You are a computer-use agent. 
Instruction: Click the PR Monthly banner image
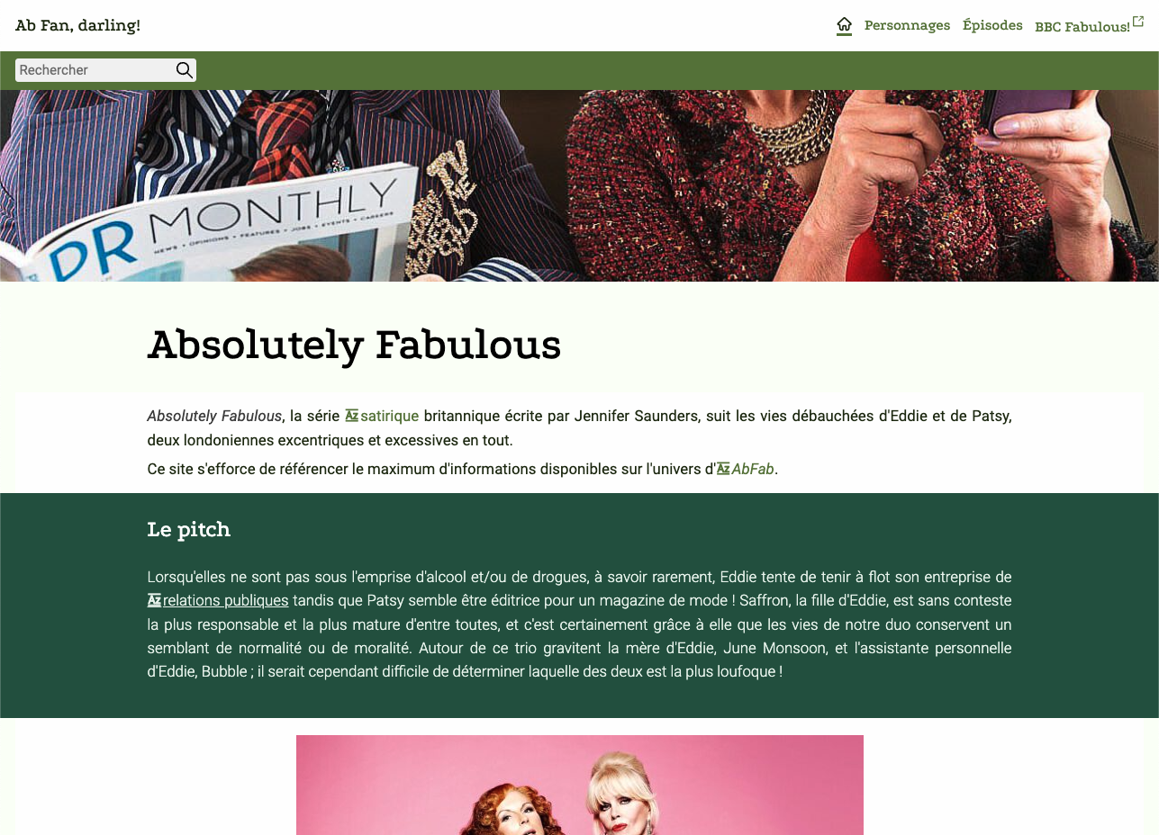click(x=579, y=185)
